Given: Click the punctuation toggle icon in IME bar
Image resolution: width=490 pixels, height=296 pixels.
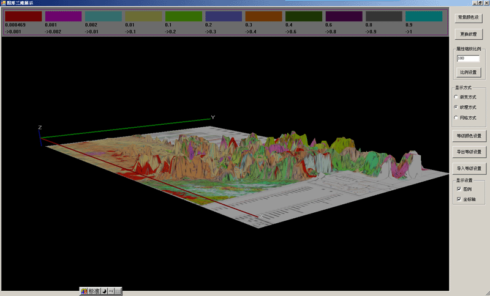Looking at the screenshot, I should click(x=110, y=291).
